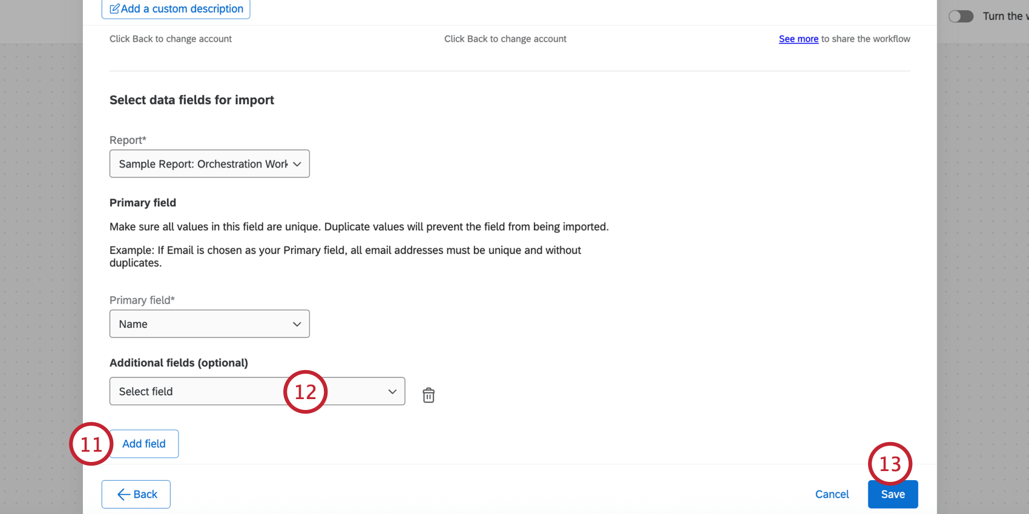Click the pencil icon beside custom description
The height and width of the screenshot is (514, 1029).
coord(114,9)
